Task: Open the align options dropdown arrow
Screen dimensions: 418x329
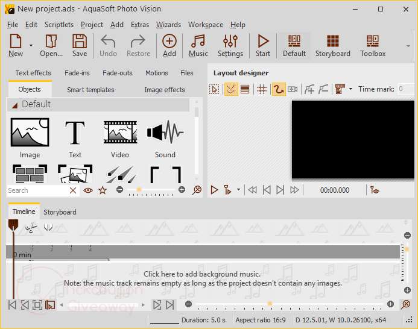Action: tap(351, 89)
